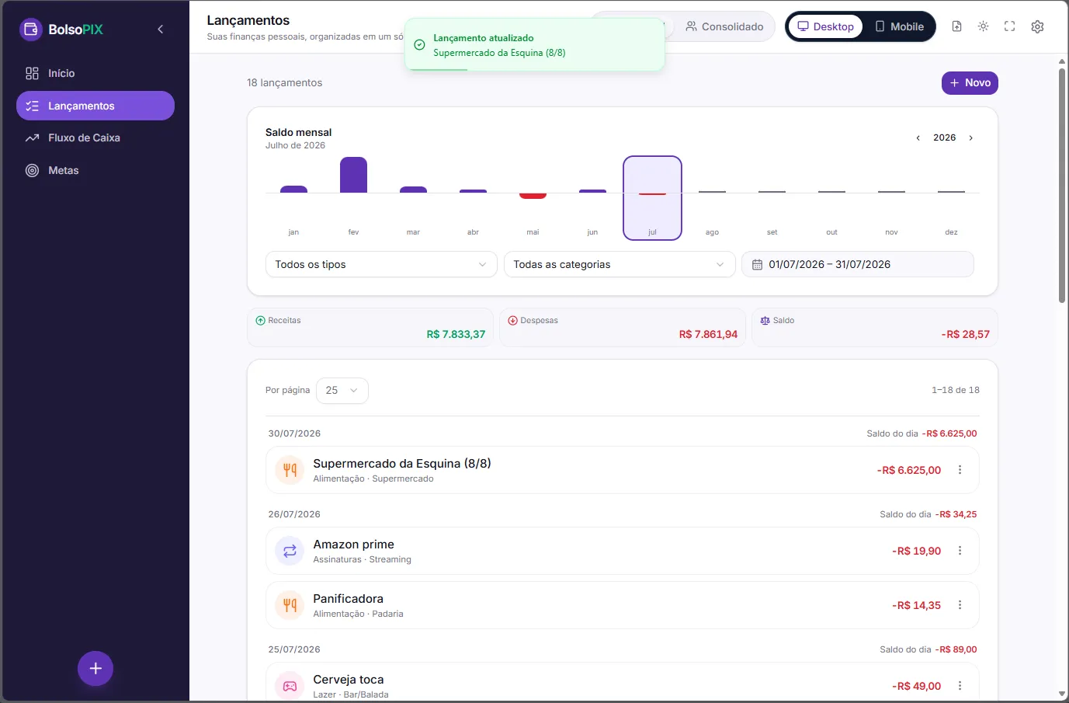
Task: Open the options menu for Panificadora
Action: [960, 605]
